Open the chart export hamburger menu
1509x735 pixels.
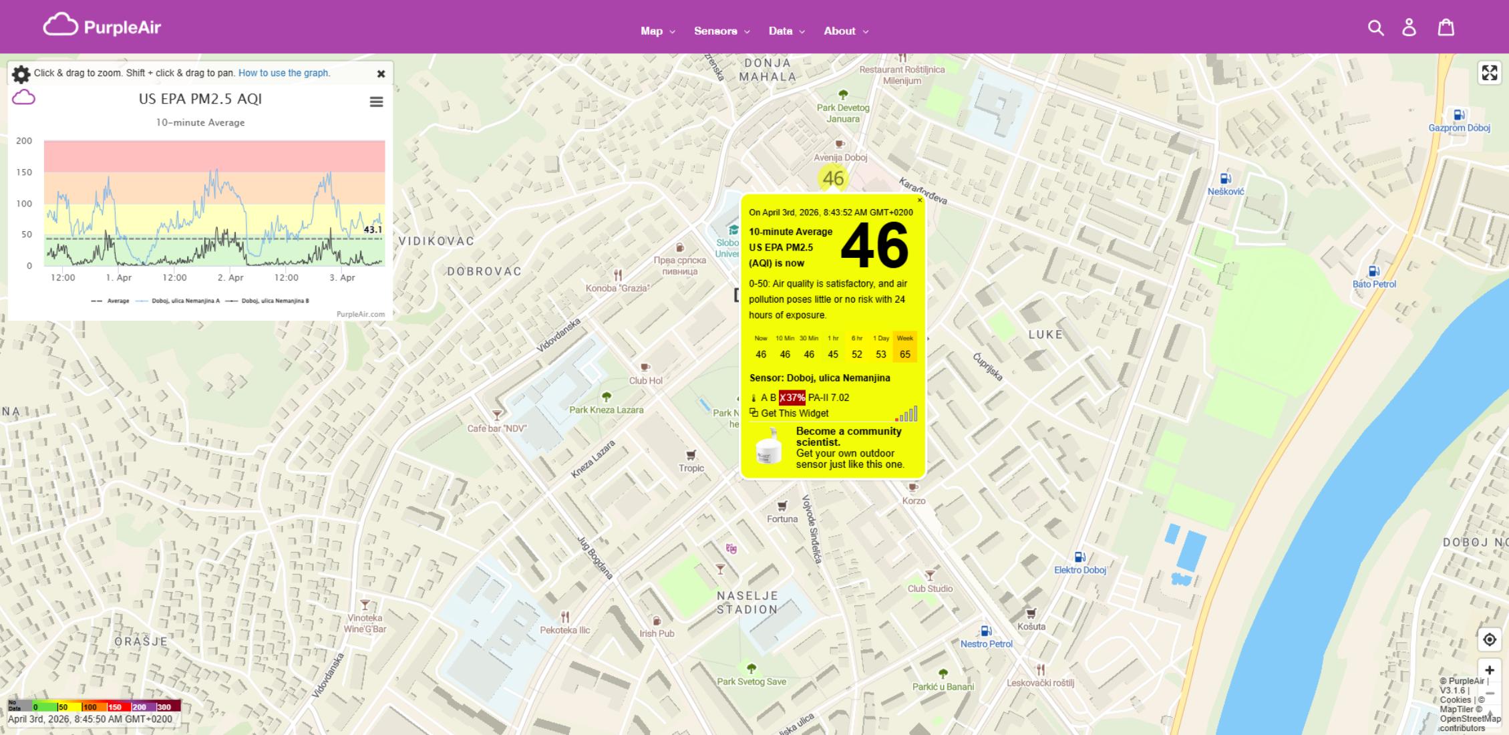click(376, 101)
